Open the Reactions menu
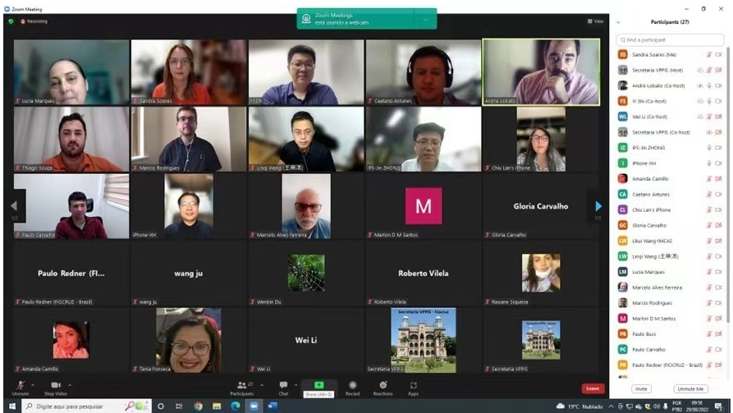The height and width of the screenshot is (413, 733). tap(383, 385)
